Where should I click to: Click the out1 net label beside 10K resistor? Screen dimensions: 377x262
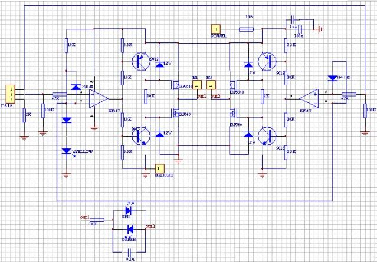click(83, 217)
